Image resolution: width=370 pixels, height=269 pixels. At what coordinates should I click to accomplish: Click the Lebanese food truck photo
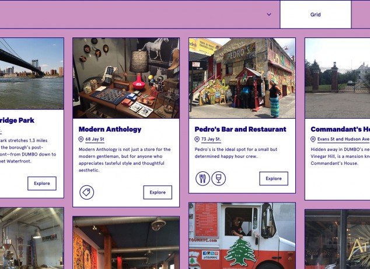click(x=242, y=236)
